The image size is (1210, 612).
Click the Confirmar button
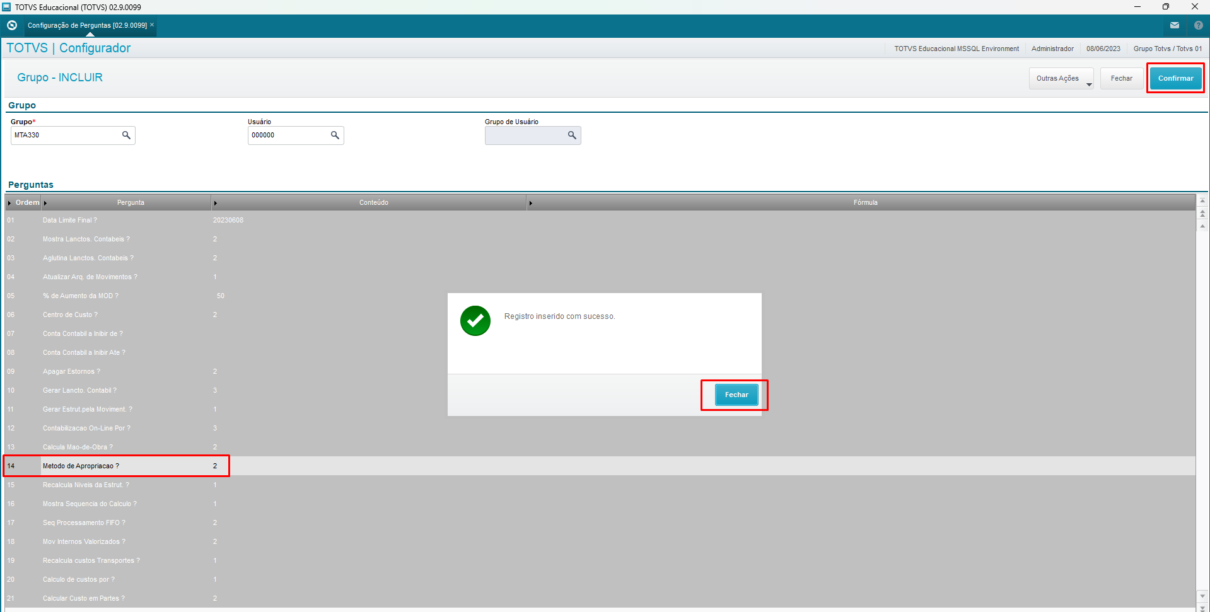(x=1175, y=78)
